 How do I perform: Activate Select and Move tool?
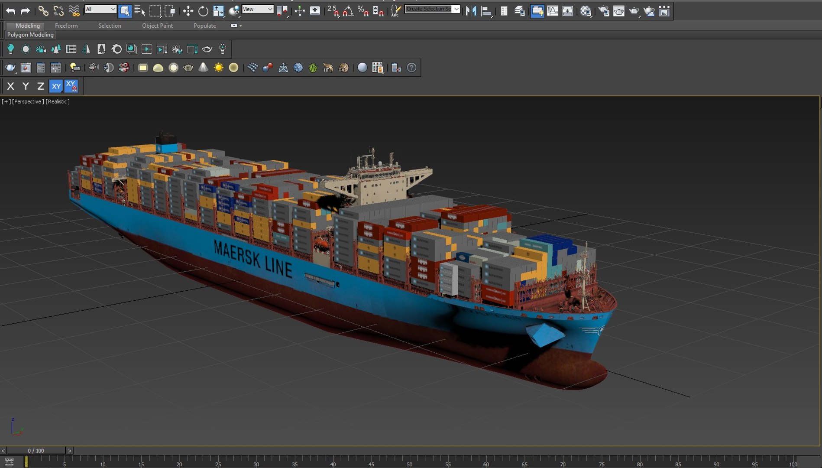pos(188,11)
